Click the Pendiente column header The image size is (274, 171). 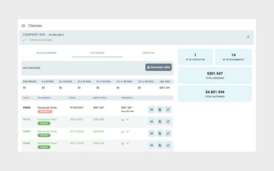(127, 98)
